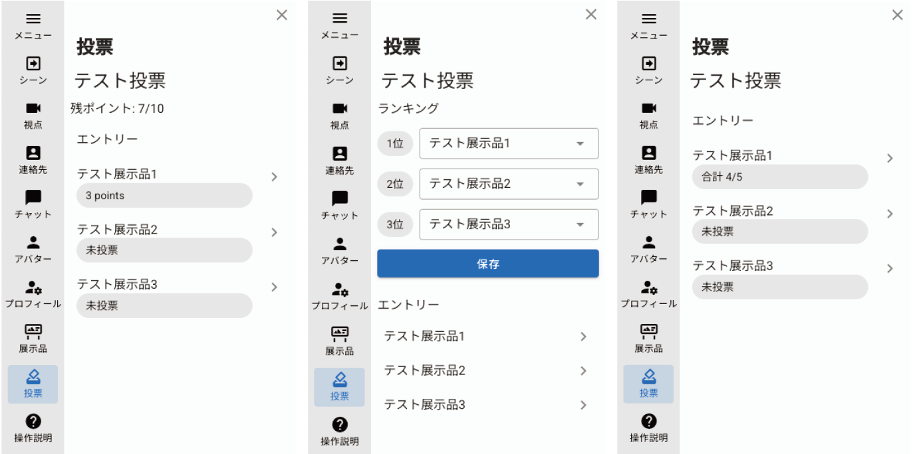This screenshot has width=915, height=454.
Task: Open 操作説明 help icon in the rightmost sidebar
Action: 648,421
